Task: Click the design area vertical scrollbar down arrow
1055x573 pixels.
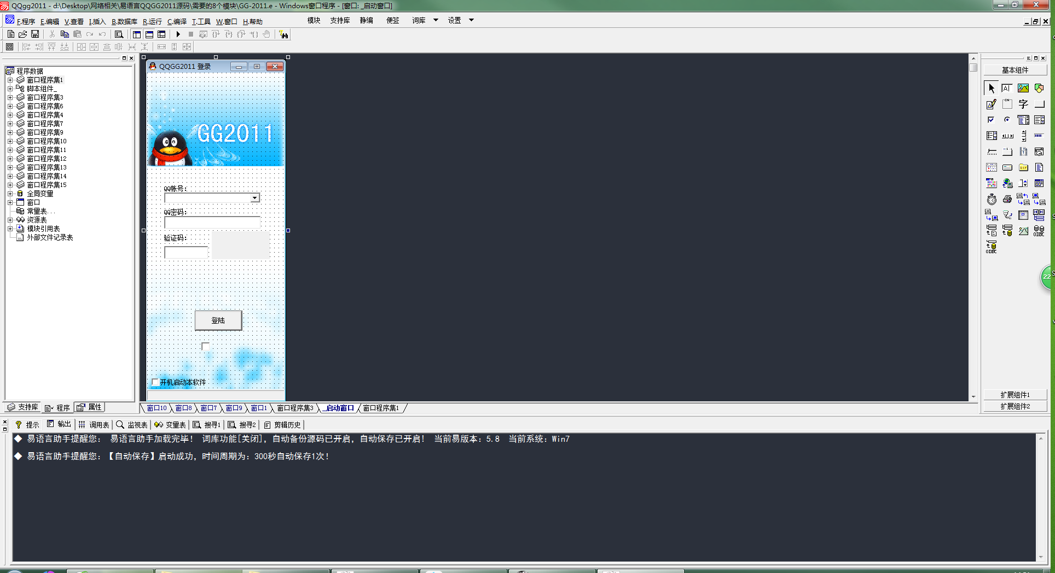Action: 973,397
